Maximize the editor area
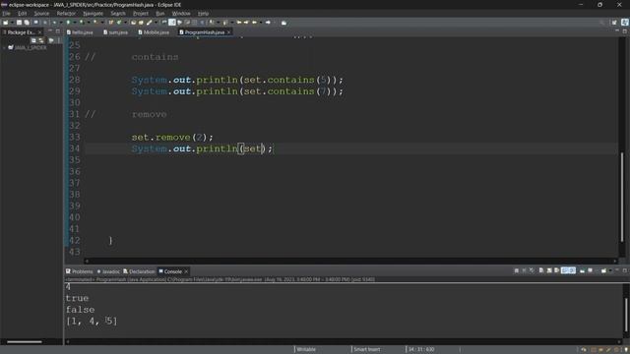The image size is (630, 354). 625,30
